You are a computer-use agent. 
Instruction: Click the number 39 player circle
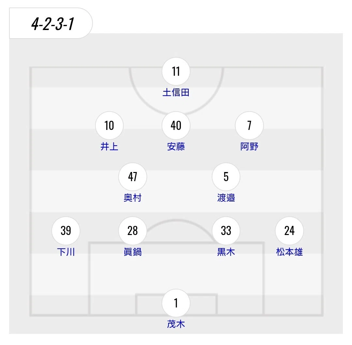tap(66, 231)
